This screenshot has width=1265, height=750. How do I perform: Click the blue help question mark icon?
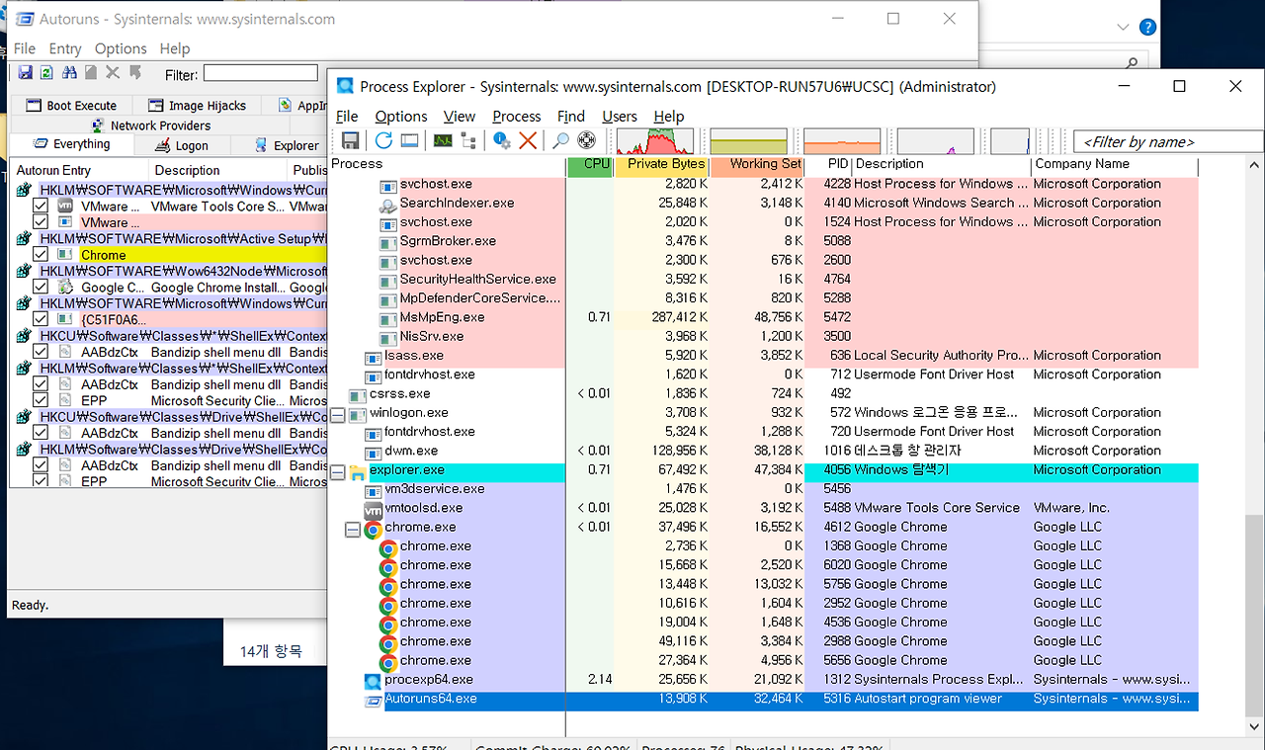[x=1147, y=28]
